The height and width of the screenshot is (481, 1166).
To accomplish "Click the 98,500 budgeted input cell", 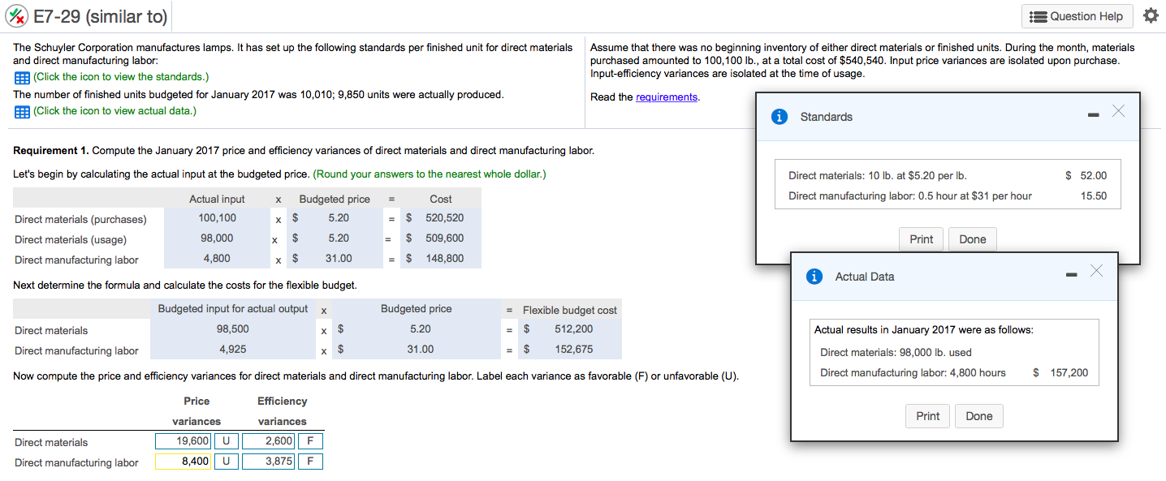I will click(233, 329).
